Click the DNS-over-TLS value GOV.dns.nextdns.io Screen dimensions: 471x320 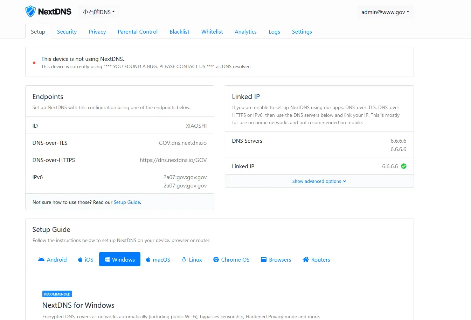point(183,143)
